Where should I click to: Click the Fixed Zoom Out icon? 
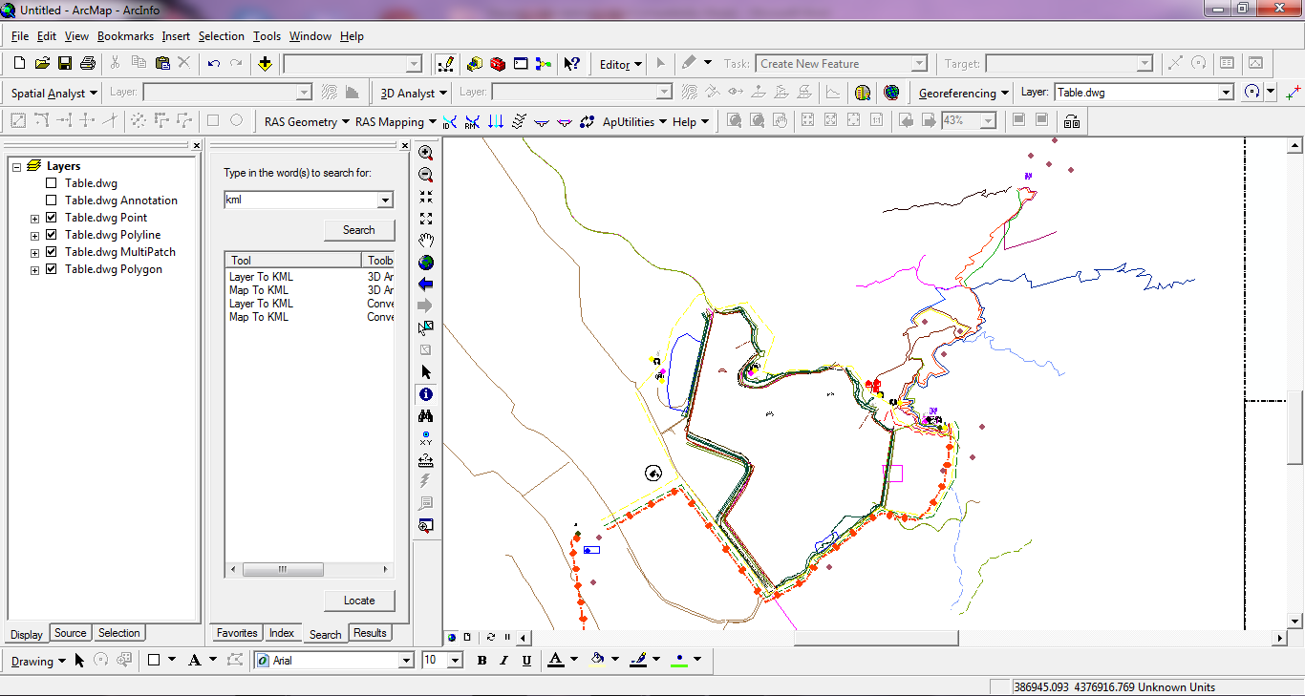[x=426, y=219]
